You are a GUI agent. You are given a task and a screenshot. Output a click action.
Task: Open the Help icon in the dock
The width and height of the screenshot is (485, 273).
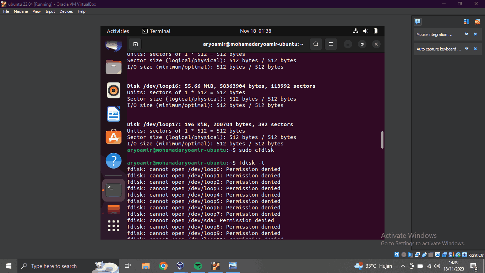point(114,161)
